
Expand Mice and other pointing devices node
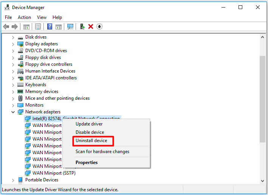coord(13,98)
